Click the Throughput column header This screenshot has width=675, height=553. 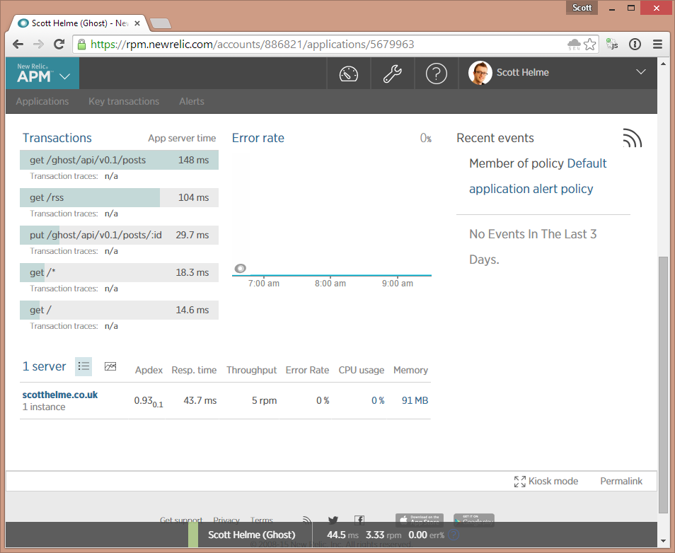pyautogui.click(x=251, y=371)
